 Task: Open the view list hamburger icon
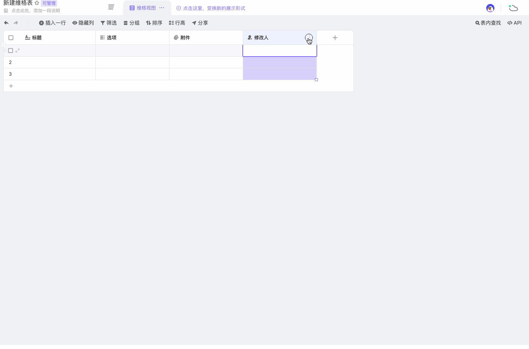111,7
